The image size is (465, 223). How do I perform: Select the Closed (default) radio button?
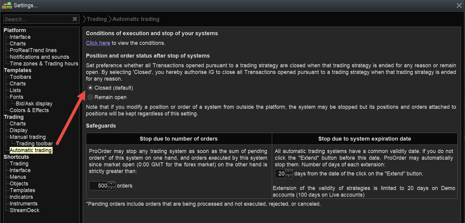tap(90, 88)
